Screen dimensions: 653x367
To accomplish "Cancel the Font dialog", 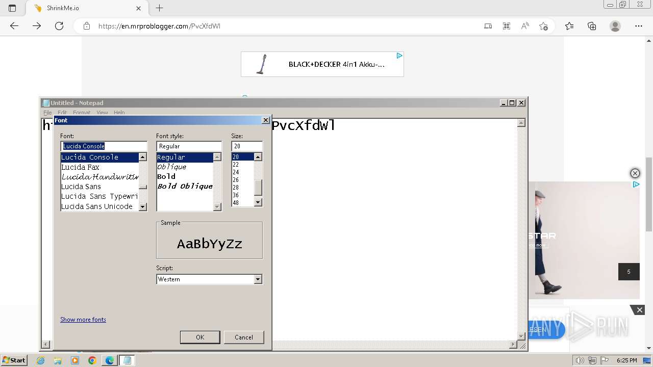I will 244,337.
